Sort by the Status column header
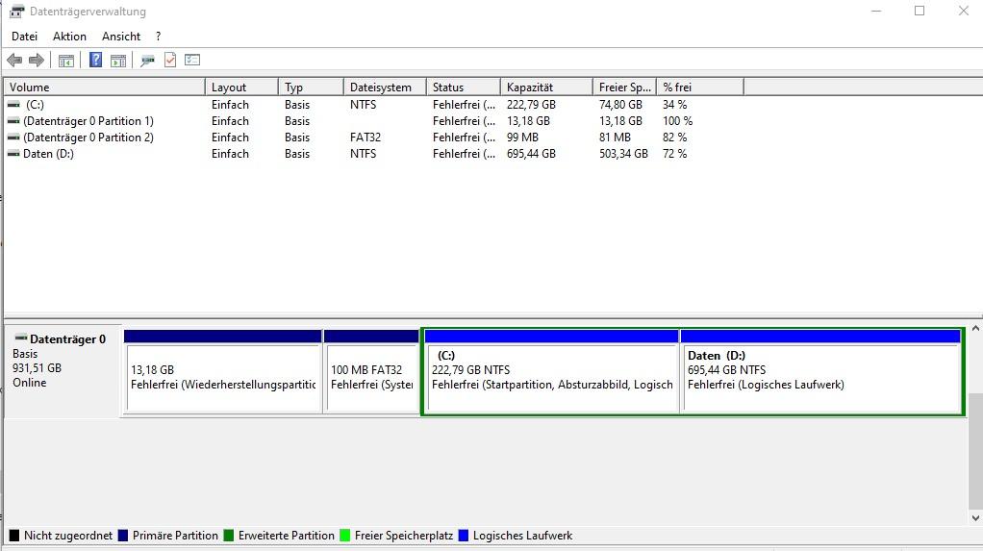 pos(464,88)
